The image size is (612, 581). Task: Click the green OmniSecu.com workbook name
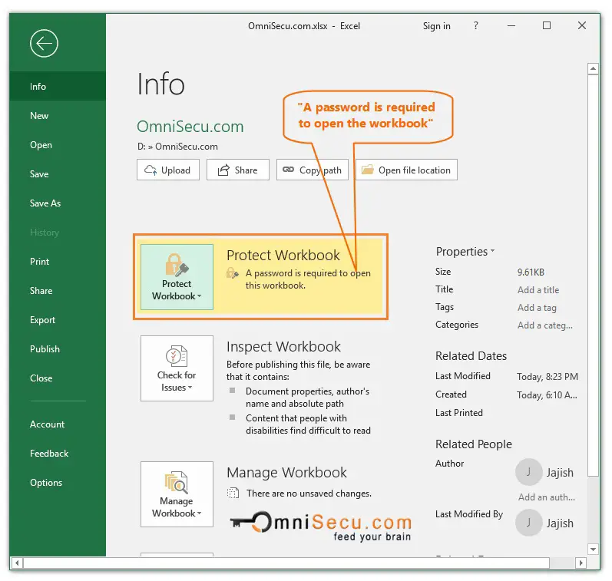click(x=190, y=127)
